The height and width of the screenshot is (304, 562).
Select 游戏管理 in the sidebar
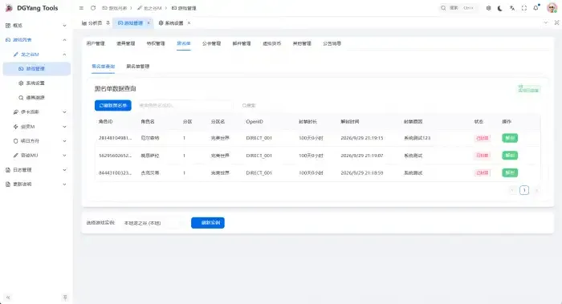point(36,69)
